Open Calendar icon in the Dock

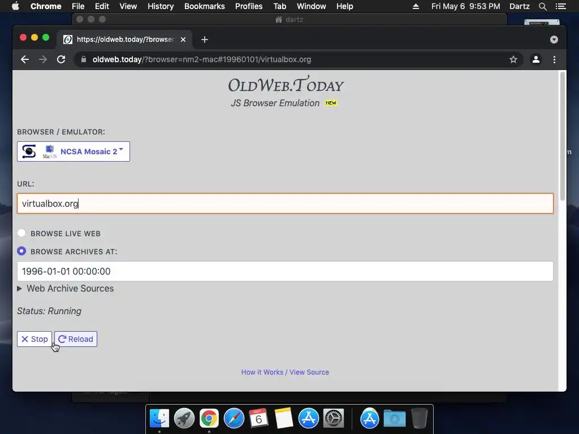(x=258, y=419)
